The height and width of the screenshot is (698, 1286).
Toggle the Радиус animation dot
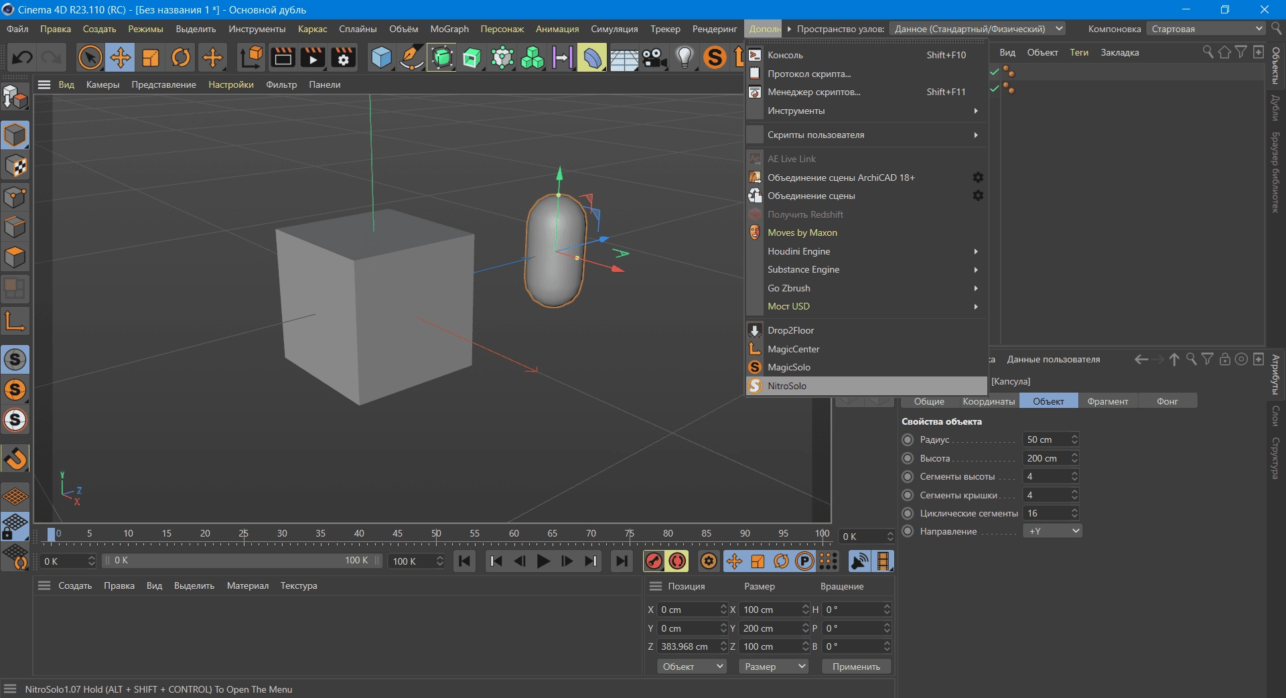(908, 439)
